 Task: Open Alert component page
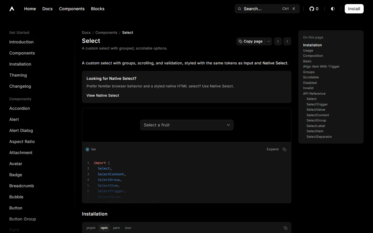coord(14,119)
